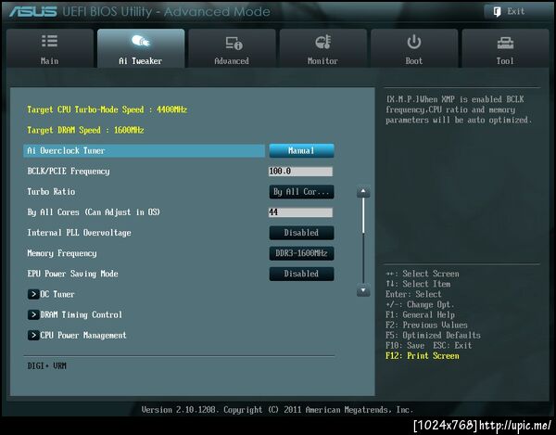Open the OC Tuner entry text
Viewport: 556px width, 435px height.
(x=57, y=294)
